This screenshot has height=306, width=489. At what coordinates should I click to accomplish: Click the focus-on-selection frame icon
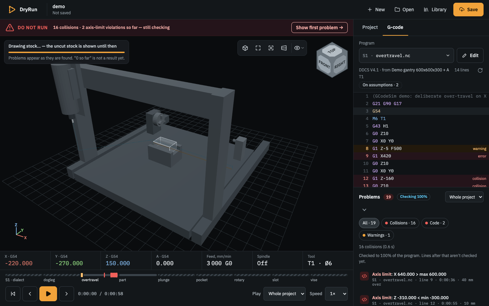click(x=271, y=48)
